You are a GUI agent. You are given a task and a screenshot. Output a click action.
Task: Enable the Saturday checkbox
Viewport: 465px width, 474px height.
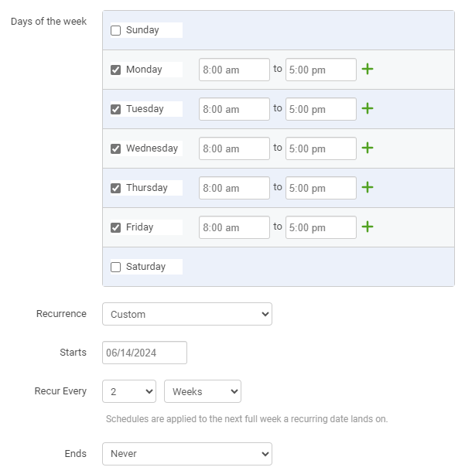115,267
